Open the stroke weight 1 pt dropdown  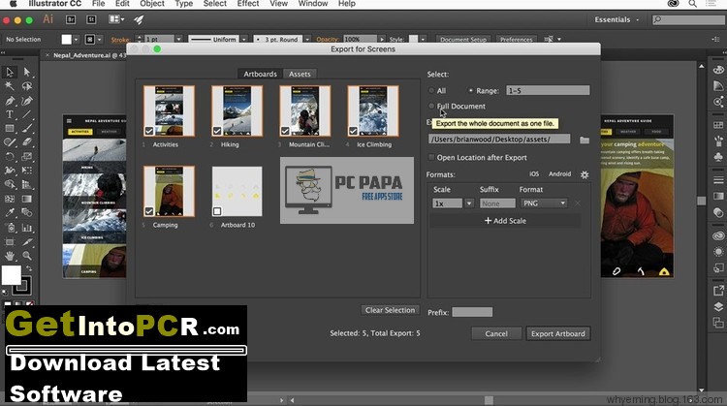pyautogui.click(x=178, y=40)
